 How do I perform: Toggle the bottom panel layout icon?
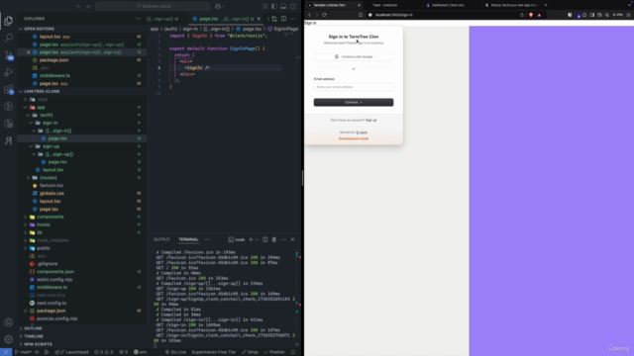[x=283, y=6]
